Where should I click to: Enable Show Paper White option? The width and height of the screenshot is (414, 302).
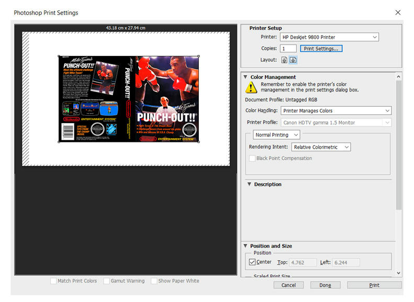point(154,281)
